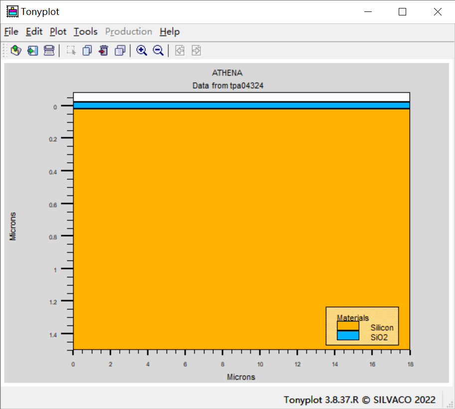Open the Tools menu
Screen dimensions: 455x409
tap(86, 31)
